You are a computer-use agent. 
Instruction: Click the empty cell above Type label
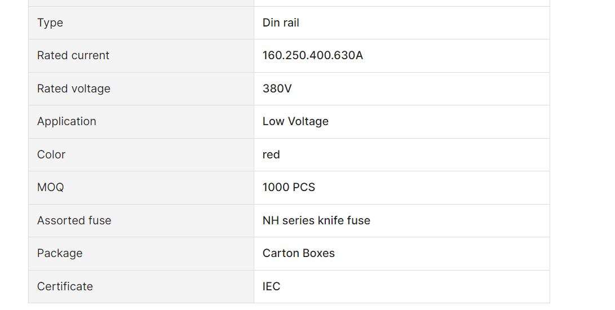[141, 3]
